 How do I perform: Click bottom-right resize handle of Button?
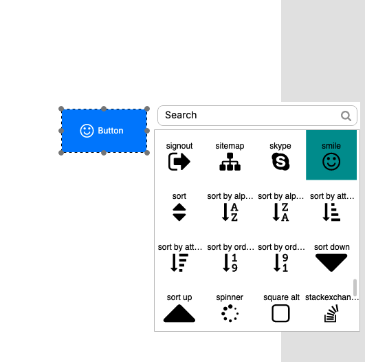[147, 153]
